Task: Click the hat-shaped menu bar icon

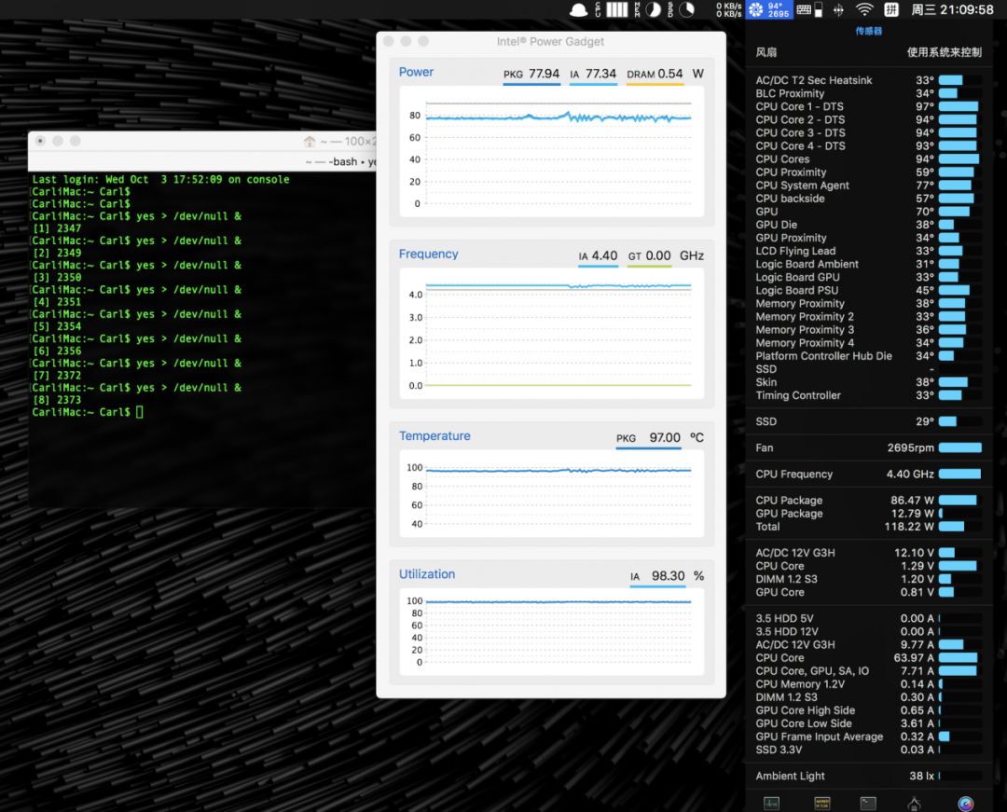Action: point(579,9)
